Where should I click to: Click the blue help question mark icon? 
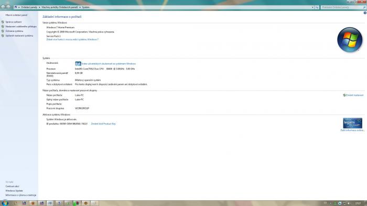(x=365, y=13)
